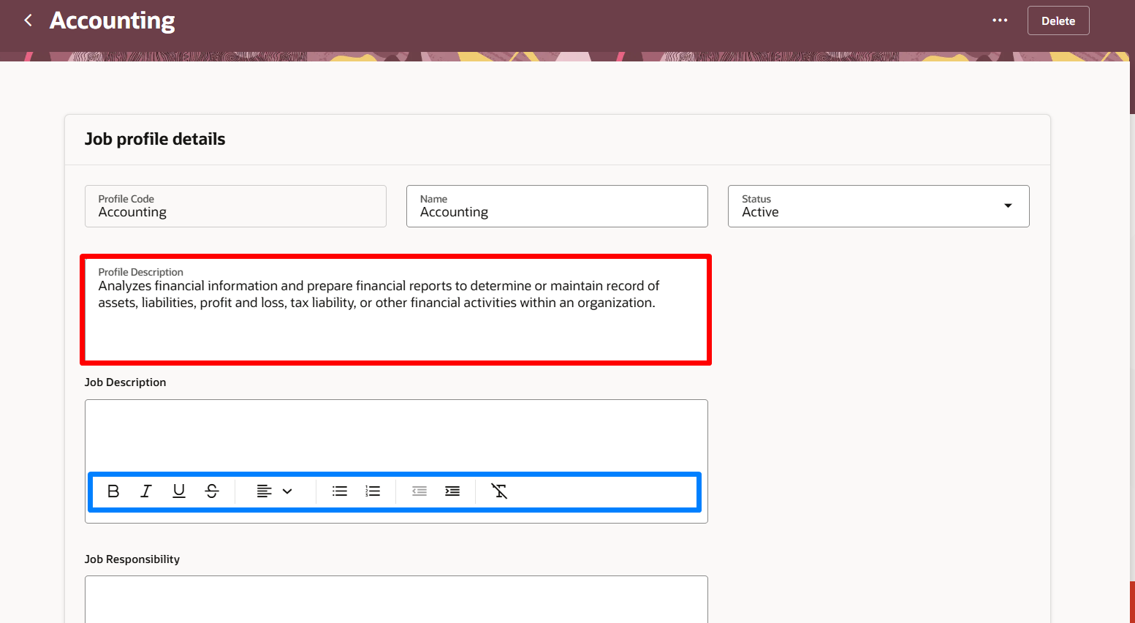Open the Status dropdown showing Active
The image size is (1135, 623).
pyautogui.click(x=878, y=206)
